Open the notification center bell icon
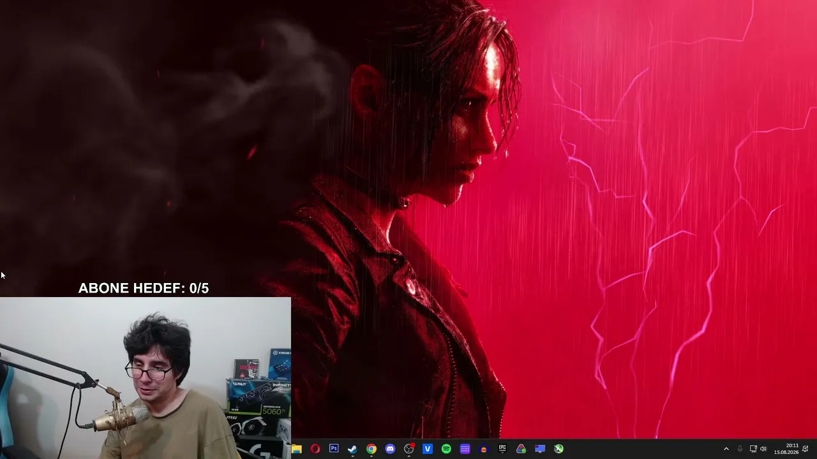This screenshot has width=817, height=459. pos(806,449)
